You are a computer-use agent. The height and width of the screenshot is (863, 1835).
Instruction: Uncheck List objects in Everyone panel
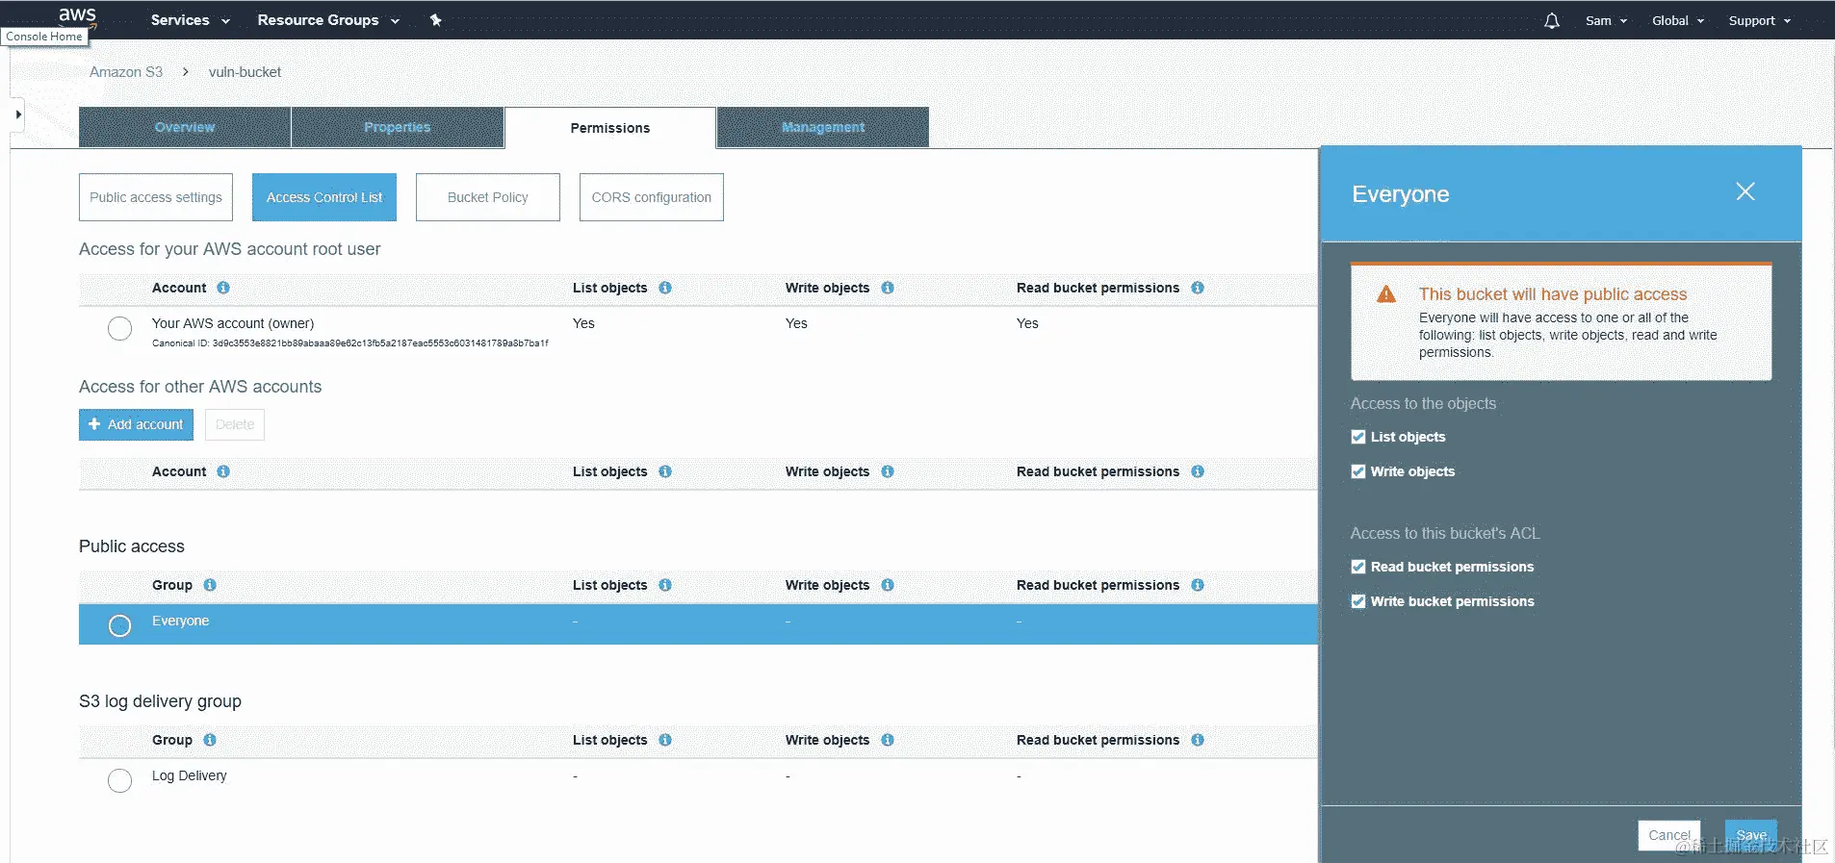pyautogui.click(x=1358, y=437)
